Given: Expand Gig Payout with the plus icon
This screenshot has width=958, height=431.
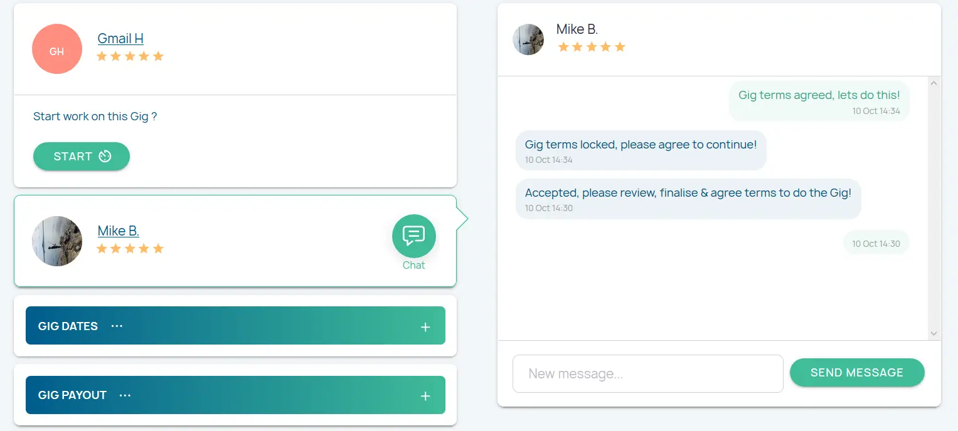Looking at the screenshot, I should point(425,396).
